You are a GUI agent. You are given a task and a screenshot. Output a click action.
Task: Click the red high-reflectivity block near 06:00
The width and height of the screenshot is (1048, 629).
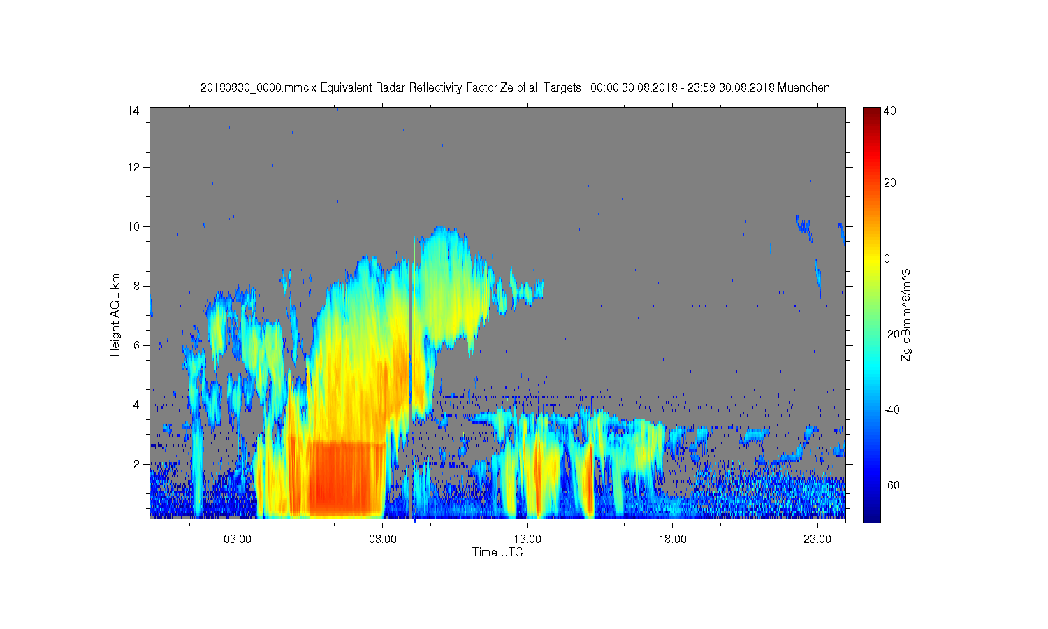click(346, 477)
